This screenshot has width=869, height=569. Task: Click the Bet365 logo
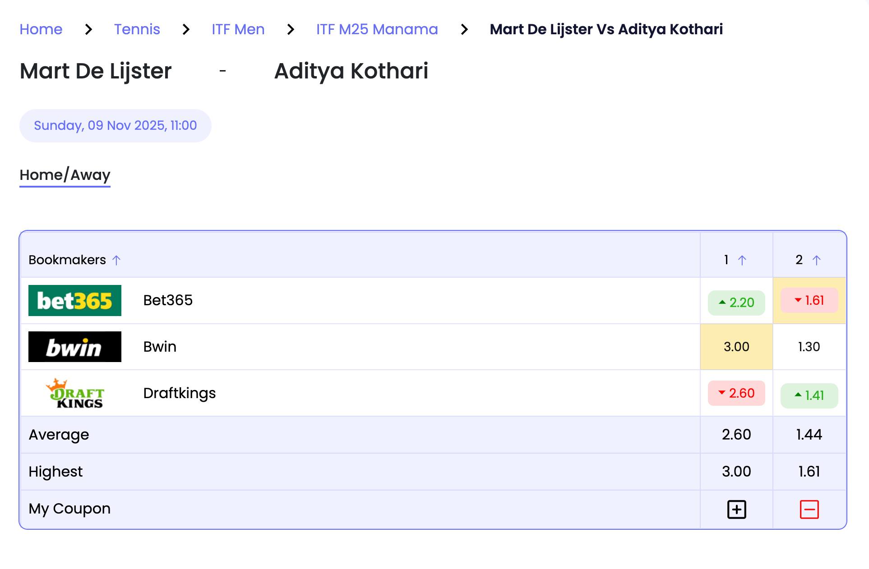click(x=74, y=300)
